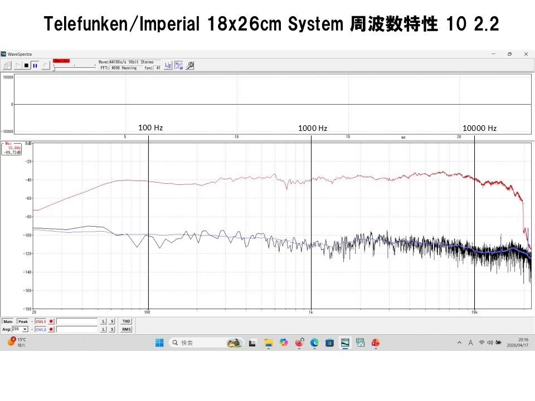
Task: Open File Explorer from the taskbar
Action: click(x=269, y=343)
